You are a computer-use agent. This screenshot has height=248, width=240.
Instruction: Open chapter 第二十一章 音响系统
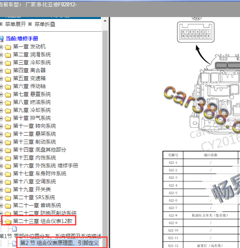point(37,206)
